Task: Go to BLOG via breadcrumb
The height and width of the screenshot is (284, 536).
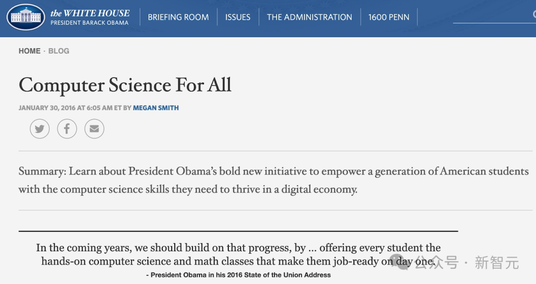Action: coord(59,51)
